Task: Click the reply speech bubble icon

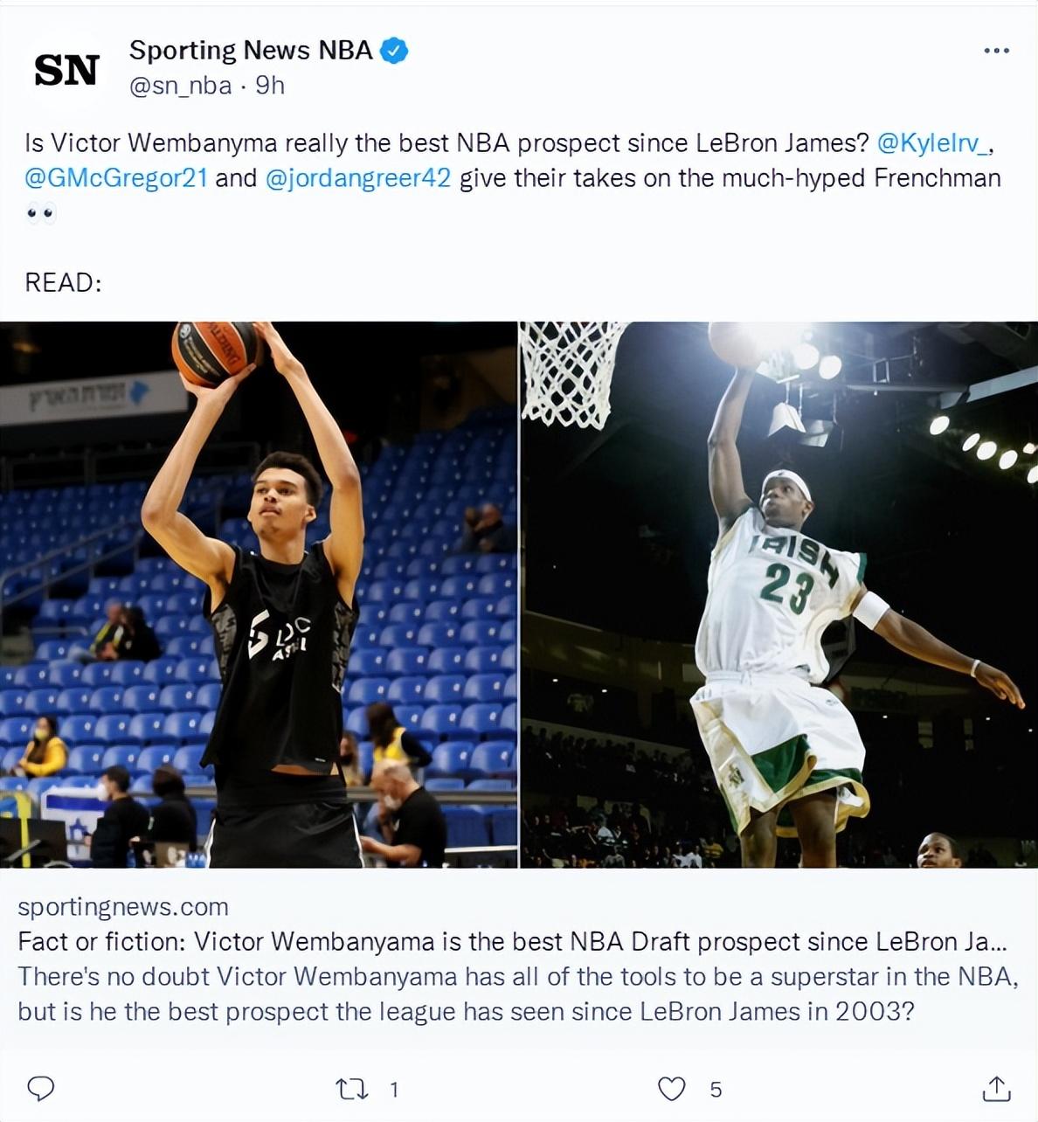Action: [41, 1089]
